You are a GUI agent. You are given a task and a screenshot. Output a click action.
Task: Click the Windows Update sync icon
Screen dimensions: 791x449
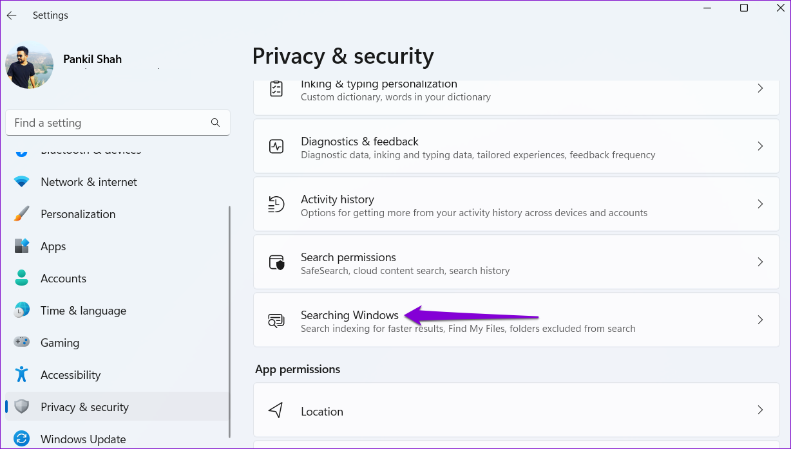tap(22, 439)
